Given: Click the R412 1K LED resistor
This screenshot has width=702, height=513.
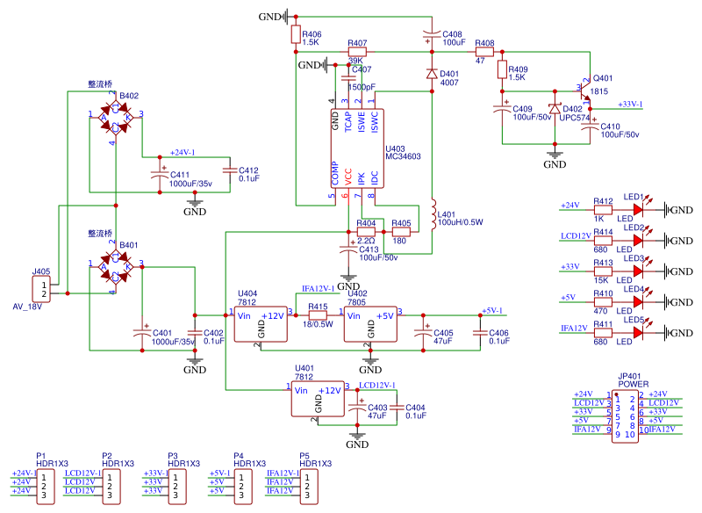Looking at the screenshot, I should 603,210.
